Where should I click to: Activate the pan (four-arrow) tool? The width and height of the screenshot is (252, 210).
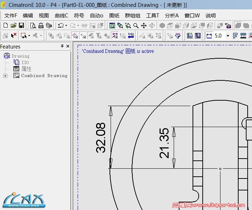144,25
